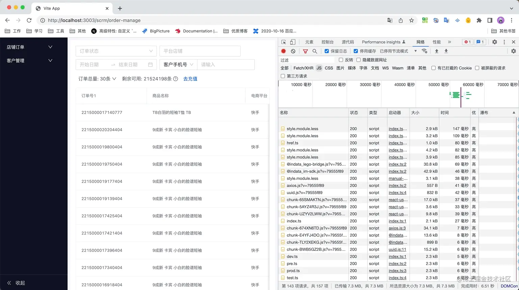This screenshot has height=290, width=519.
Task: Click the import HAR upload arrow
Action: (x=437, y=51)
